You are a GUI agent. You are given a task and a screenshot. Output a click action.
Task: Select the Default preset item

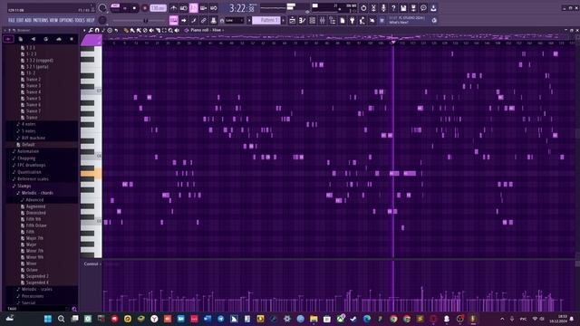pos(28,145)
